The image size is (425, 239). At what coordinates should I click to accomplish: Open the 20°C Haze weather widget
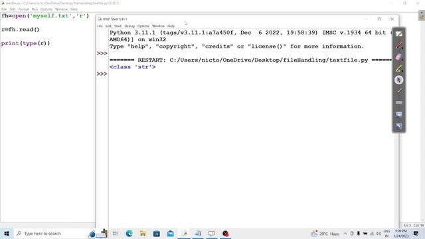(325, 234)
